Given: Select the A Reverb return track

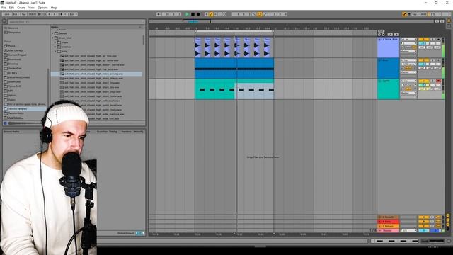Looking at the screenshot, I should [389, 217].
